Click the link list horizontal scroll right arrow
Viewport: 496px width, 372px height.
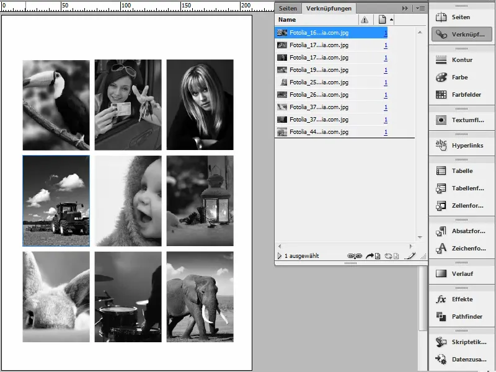[x=411, y=246]
